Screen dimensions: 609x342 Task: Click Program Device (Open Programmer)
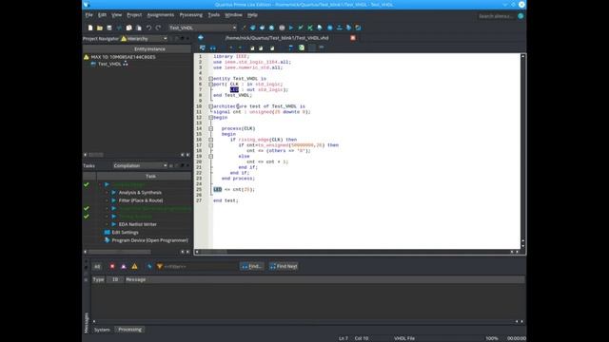pos(150,240)
